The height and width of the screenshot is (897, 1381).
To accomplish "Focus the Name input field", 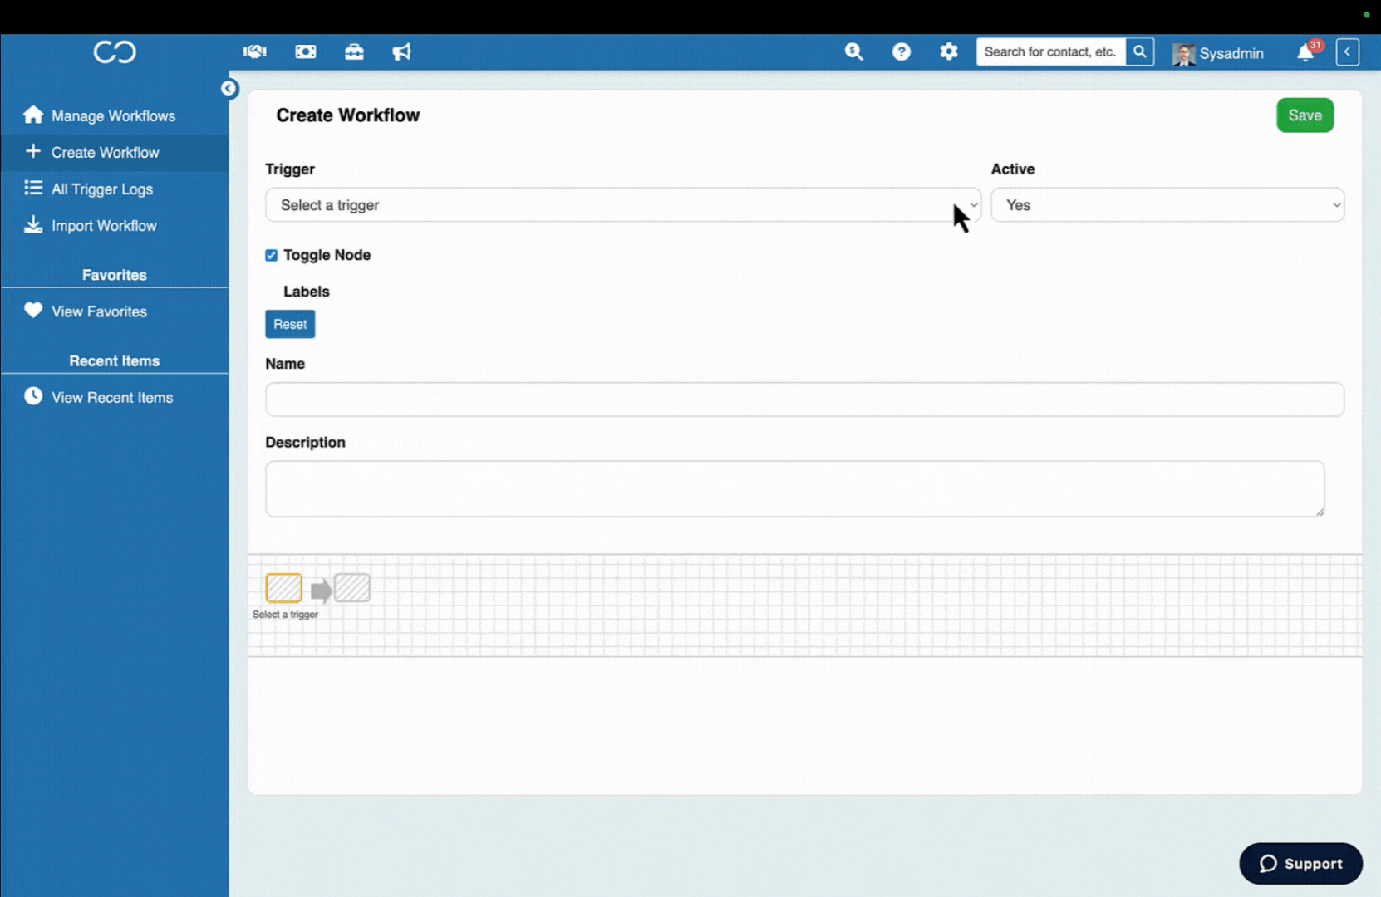I will 804,399.
